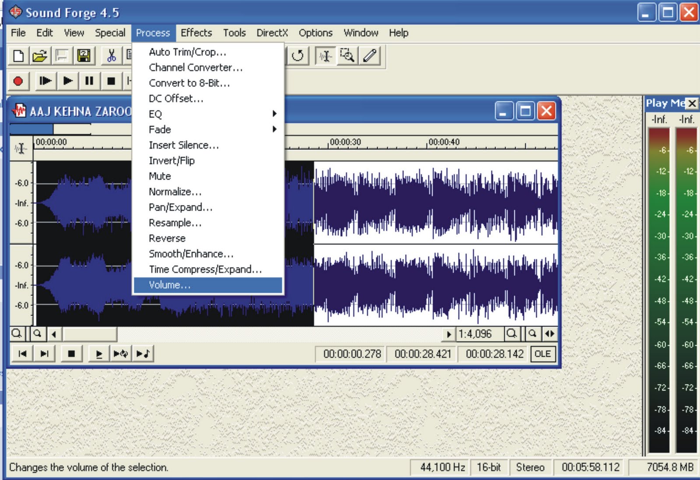
Task: Click Play as Sample in the data window playbar
Action: pyautogui.click(x=143, y=354)
